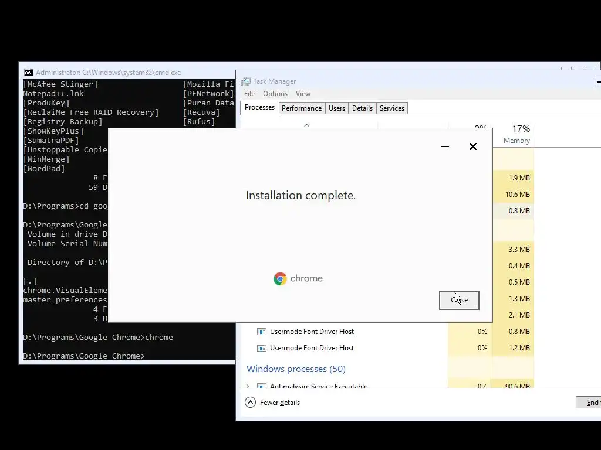Click the column sort arrow above the Name column
Image resolution: width=601 pixels, height=450 pixels.
(x=306, y=125)
